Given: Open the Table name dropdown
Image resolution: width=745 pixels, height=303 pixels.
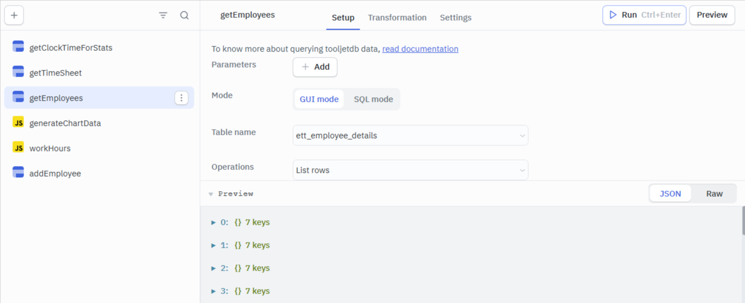Looking at the screenshot, I should pyautogui.click(x=410, y=135).
